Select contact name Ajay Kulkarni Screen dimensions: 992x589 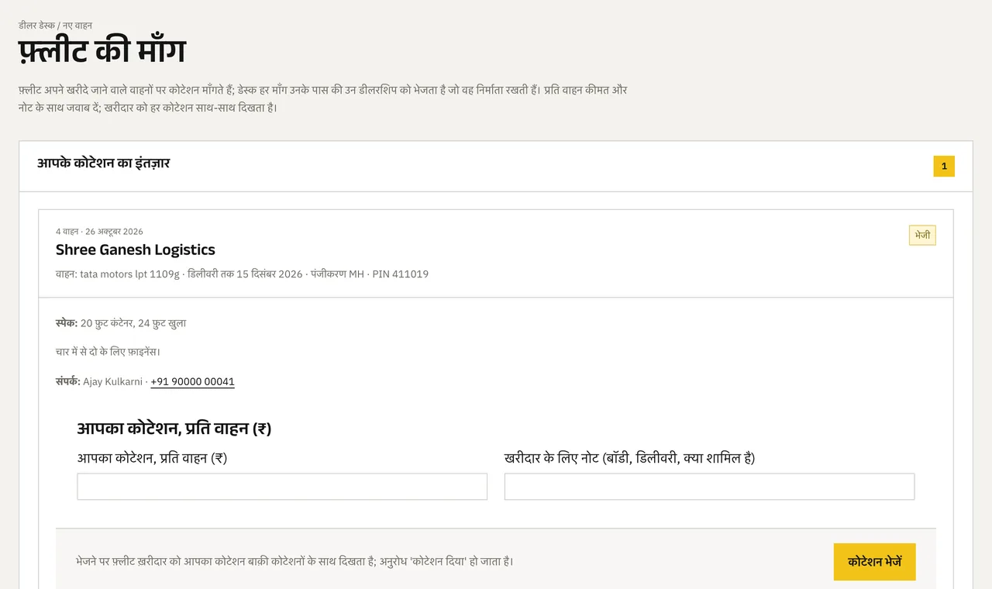(112, 381)
